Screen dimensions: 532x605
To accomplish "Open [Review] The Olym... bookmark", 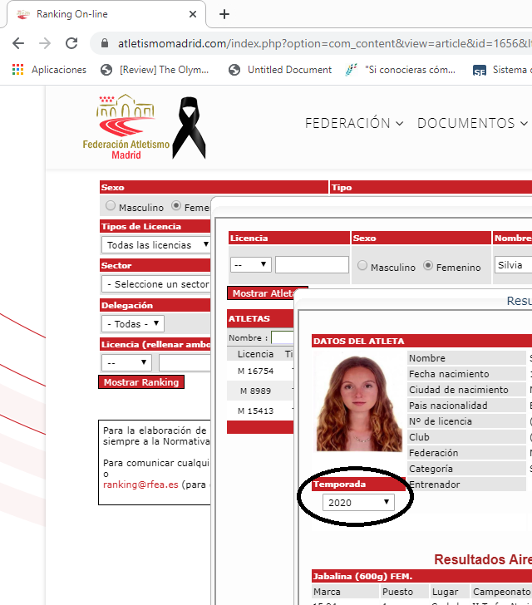I will click(155, 70).
